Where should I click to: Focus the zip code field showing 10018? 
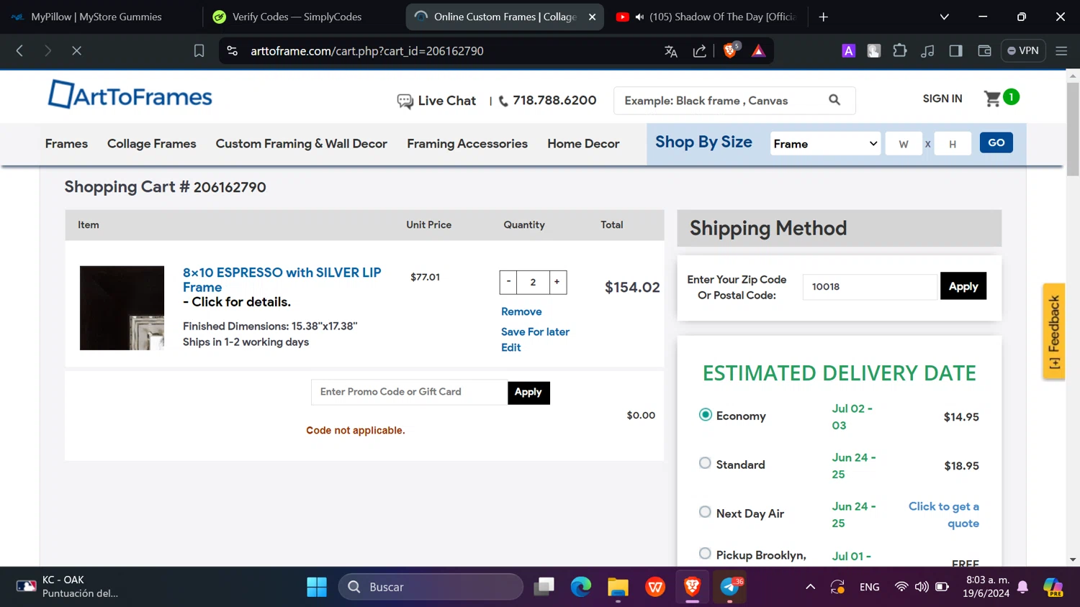[x=870, y=286]
